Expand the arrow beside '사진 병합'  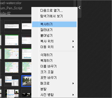click(x=73, y=95)
